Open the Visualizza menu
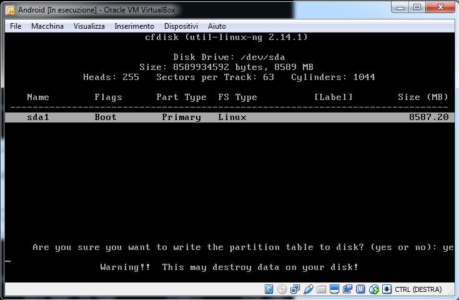This screenshot has width=459, height=300. coord(89,26)
